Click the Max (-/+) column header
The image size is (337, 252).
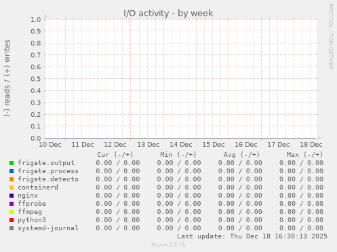304,155
